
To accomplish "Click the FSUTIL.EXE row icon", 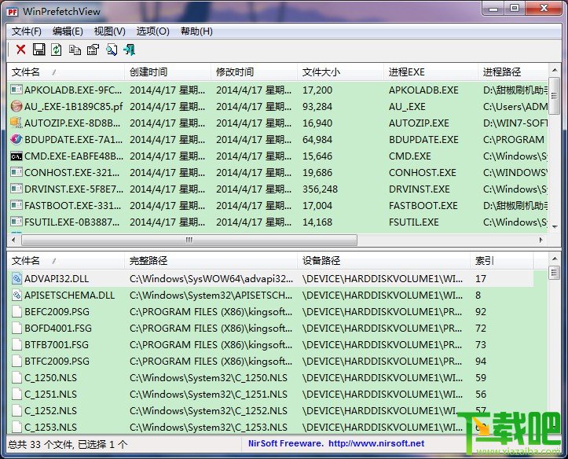I will pos(16,222).
